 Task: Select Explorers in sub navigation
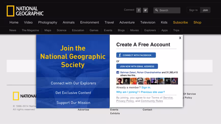pyautogui.click(x=150, y=30)
